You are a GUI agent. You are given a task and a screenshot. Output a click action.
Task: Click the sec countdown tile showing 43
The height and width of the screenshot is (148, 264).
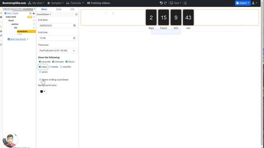pyautogui.click(x=188, y=17)
